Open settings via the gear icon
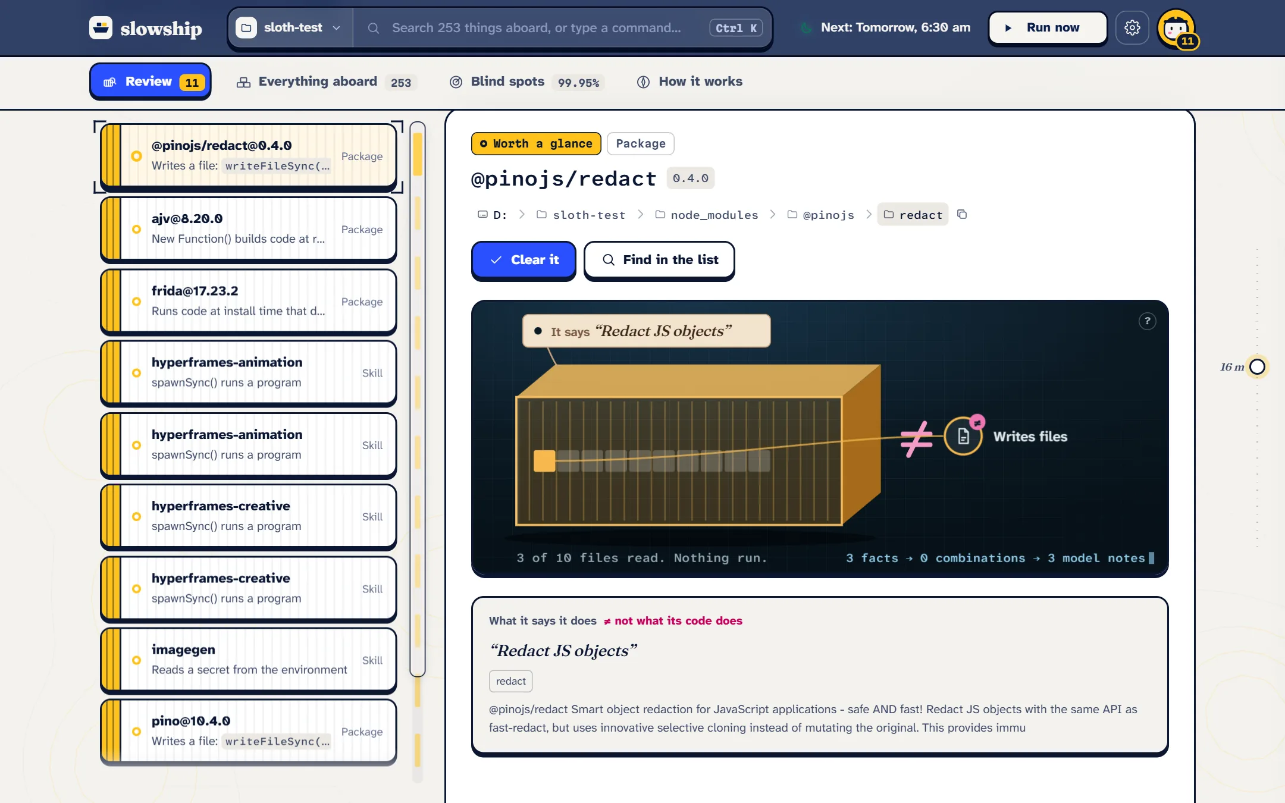Image resolution: width=1285 pixels, height=803 pixels. pyautogui.click(x=1132, y=27)
